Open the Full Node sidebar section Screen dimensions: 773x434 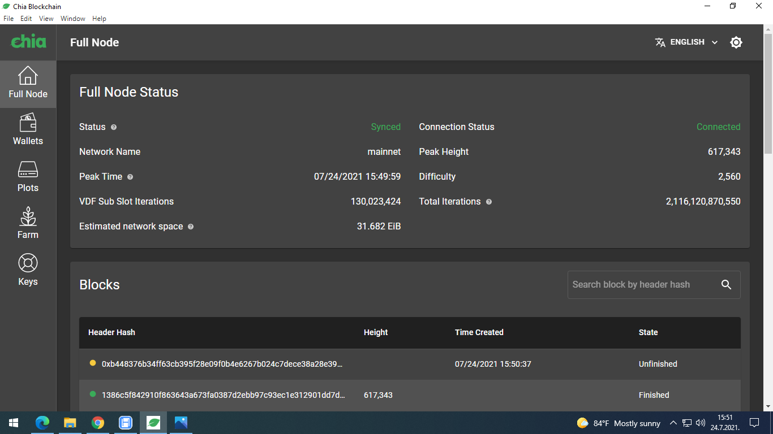28,84
